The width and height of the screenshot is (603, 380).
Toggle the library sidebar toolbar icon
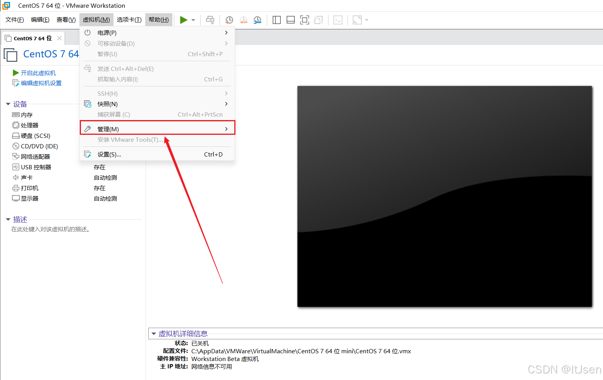(x=277, y=20)
